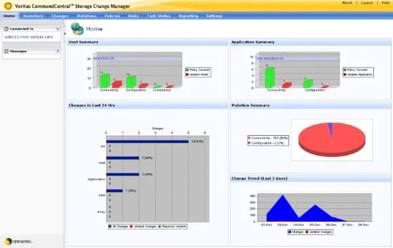
Task: Go to the Violations tab
Action: (86, 16)
